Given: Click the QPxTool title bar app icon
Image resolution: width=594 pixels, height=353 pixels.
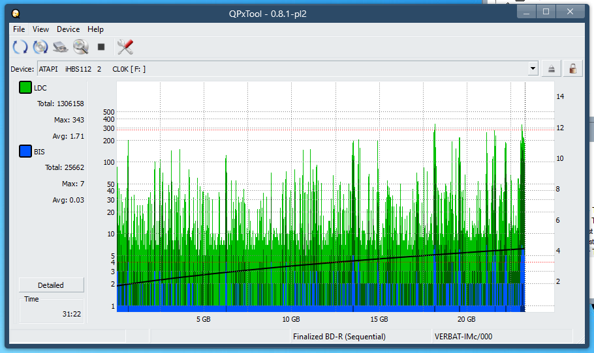Looking at the screenshot, I should [16, 13].
